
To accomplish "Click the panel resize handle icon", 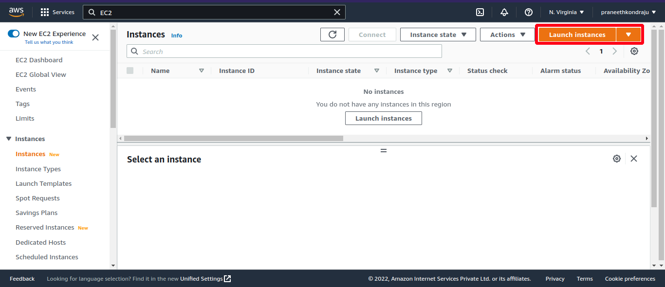I will (384, 151).
